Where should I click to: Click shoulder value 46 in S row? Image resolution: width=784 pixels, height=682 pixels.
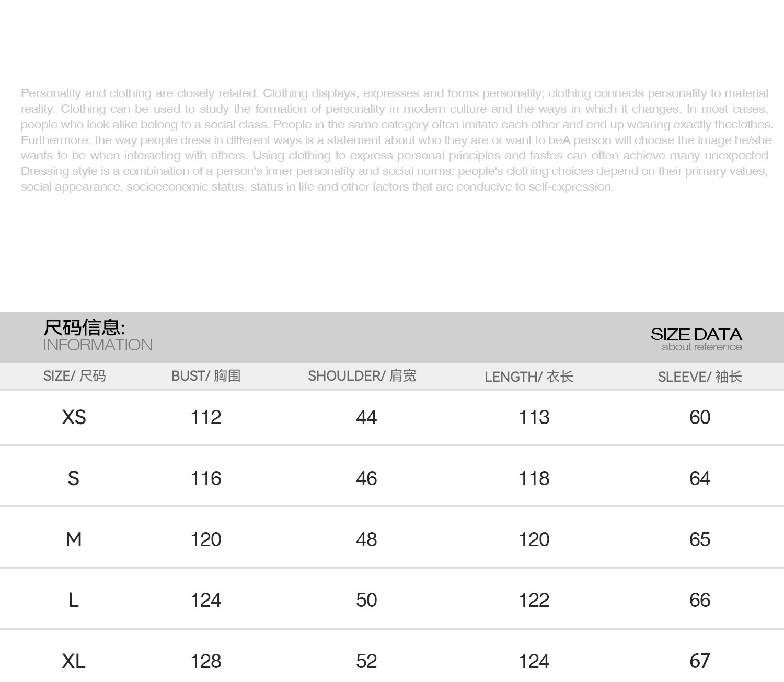[x=366, y=478]
